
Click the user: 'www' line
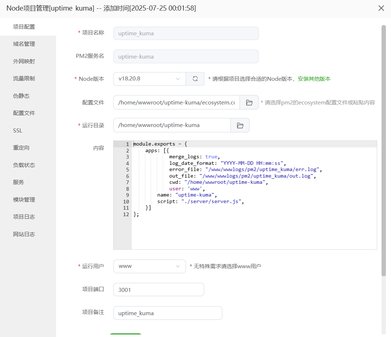(x=187, y=189)
